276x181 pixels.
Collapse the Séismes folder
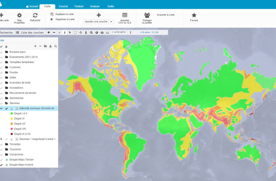point(7,103)
